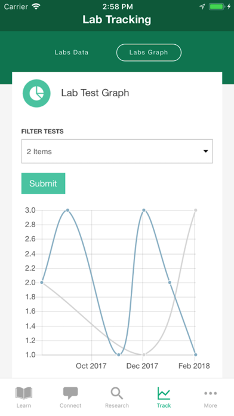Open the 2 Items selection box

tap(117, 151)
